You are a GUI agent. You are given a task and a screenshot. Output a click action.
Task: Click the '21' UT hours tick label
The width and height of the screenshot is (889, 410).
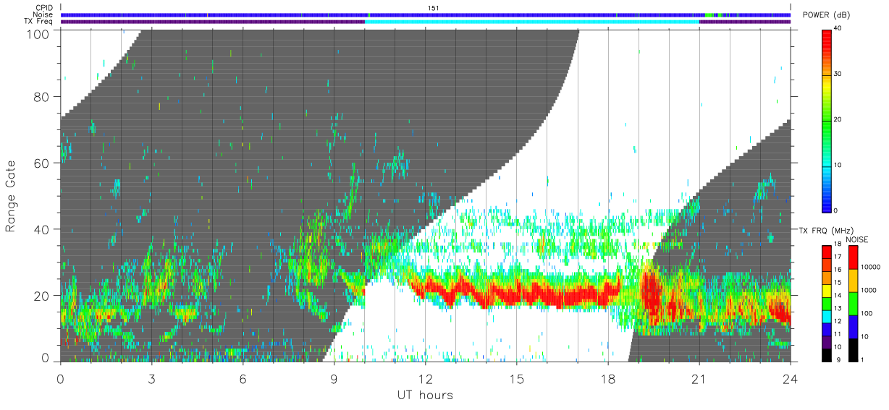[x=699, y=377]
